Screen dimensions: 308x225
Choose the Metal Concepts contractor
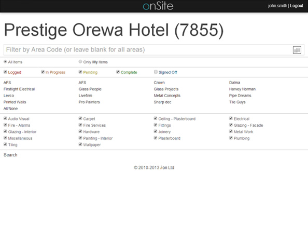pyautogui.click(x=167, y=96)
